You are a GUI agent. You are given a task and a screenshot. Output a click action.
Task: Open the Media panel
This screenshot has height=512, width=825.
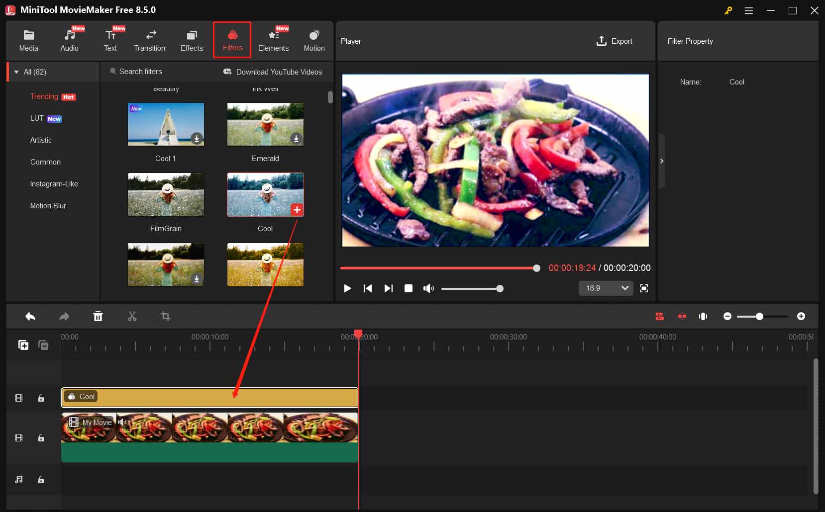[x=28, y=40]
